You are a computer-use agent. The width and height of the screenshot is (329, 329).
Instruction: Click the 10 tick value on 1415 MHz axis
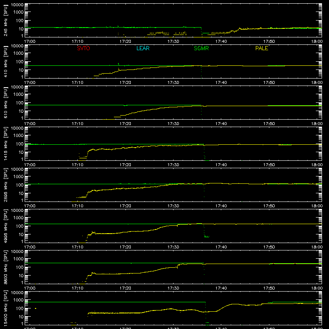(21, 152)
